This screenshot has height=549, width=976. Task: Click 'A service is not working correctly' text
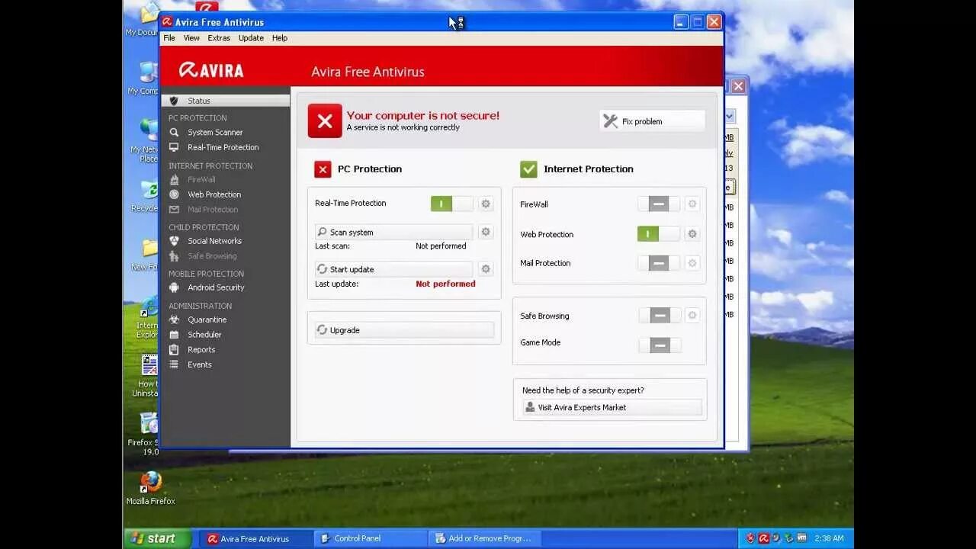pyautogui.click(x=403, y=127)
